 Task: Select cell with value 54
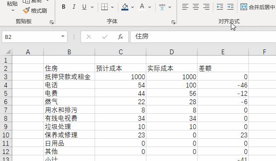pos(120,85)
